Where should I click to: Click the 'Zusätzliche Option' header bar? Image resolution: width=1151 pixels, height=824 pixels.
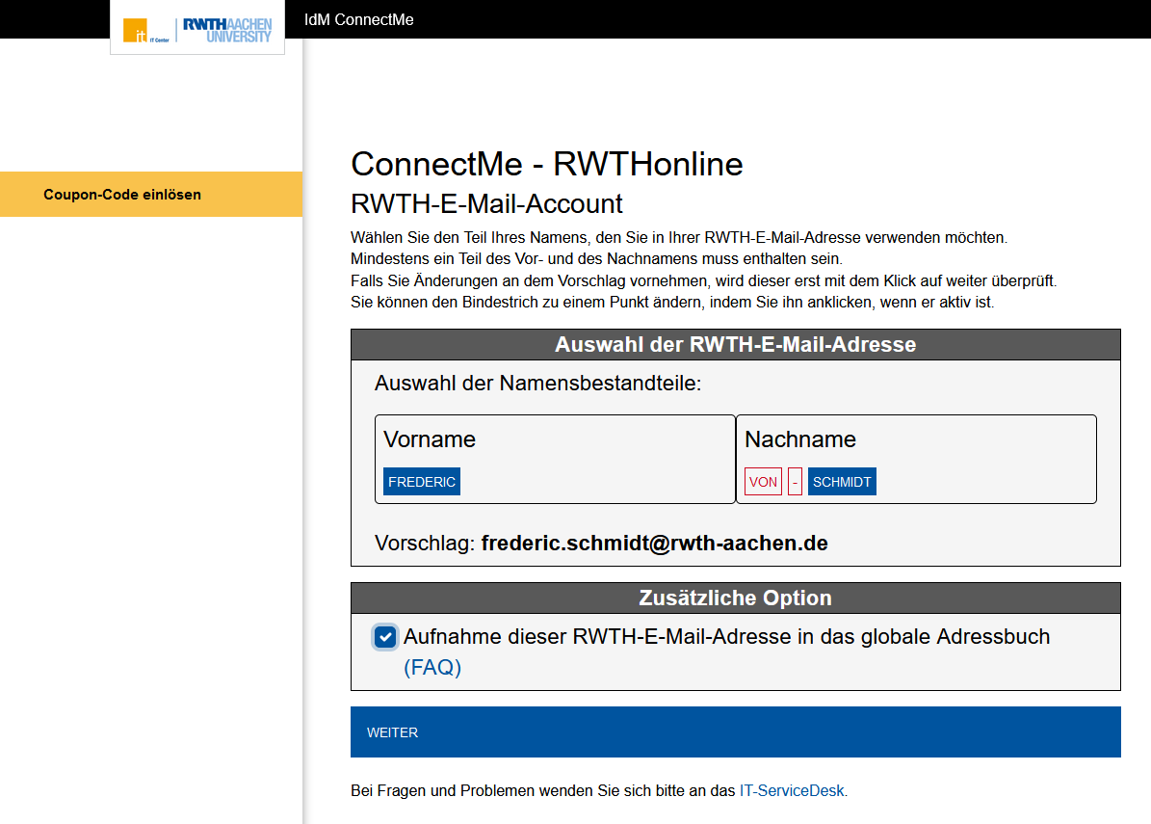[735, 598]
